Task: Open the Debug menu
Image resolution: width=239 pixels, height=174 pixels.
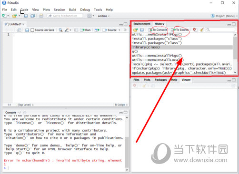Action: point(85,10)
